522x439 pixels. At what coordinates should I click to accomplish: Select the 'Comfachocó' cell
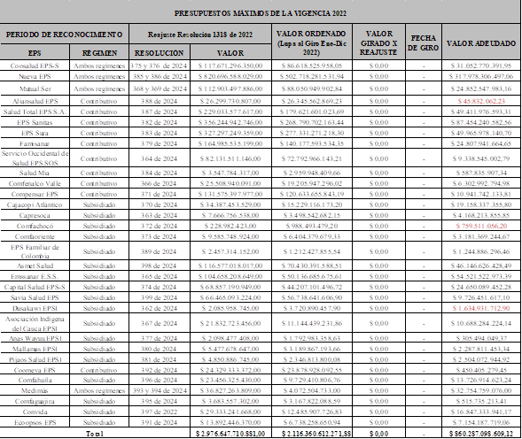point(35,227)
